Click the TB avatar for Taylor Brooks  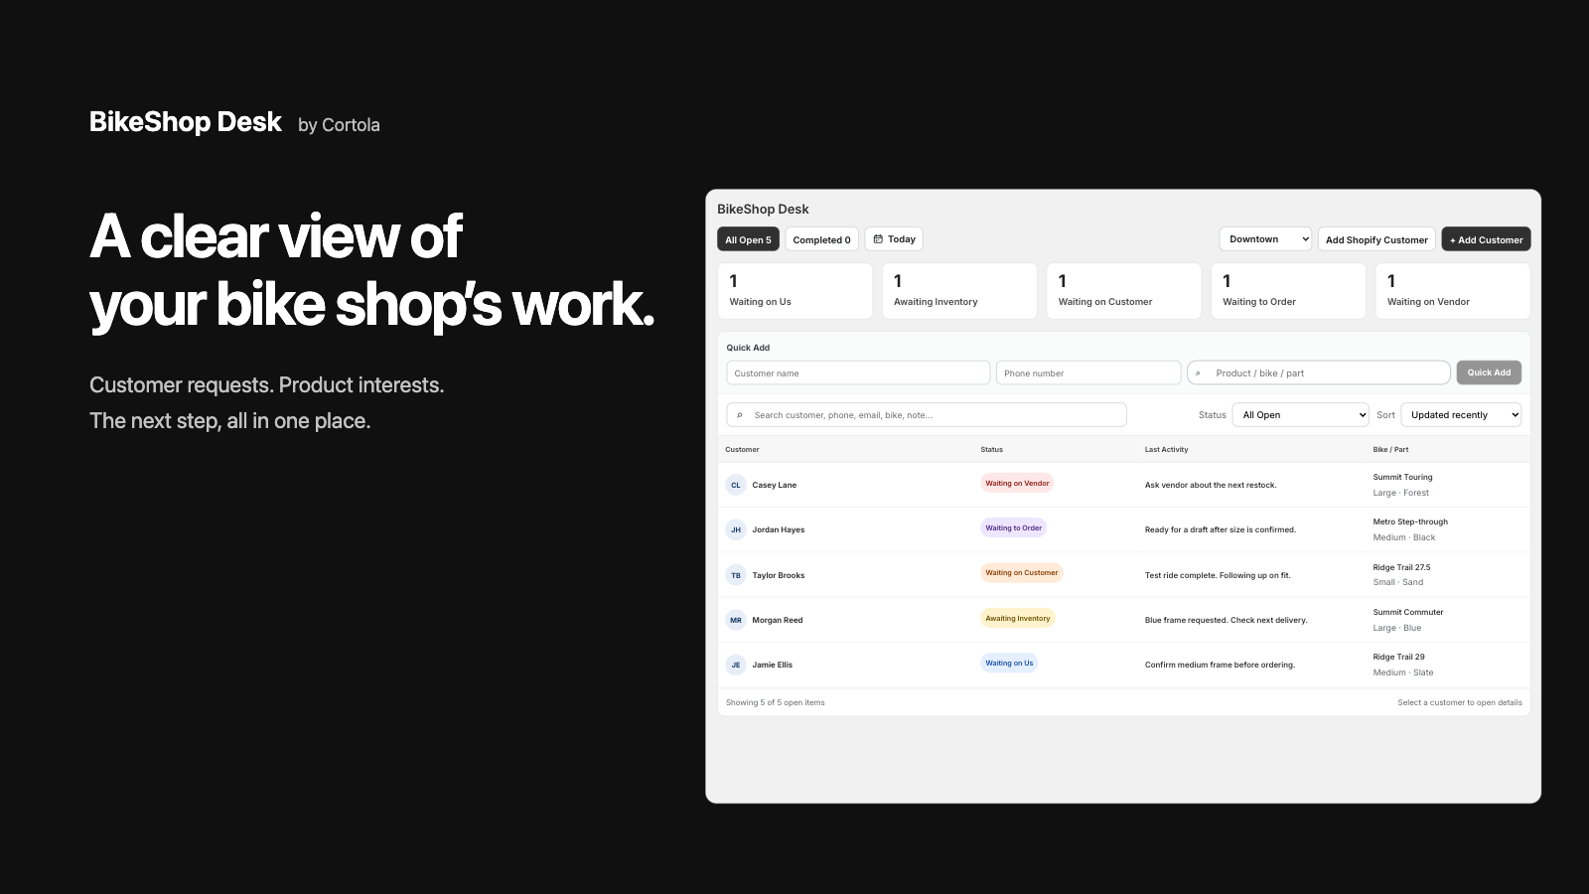[x=736, y=575]
